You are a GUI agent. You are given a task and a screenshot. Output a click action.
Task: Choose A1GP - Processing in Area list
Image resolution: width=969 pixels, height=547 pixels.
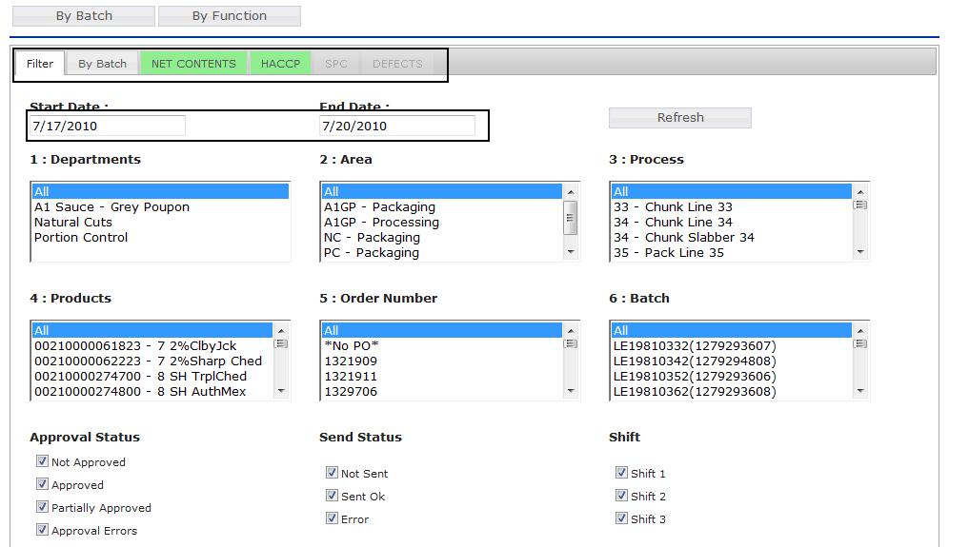(381, 222)
